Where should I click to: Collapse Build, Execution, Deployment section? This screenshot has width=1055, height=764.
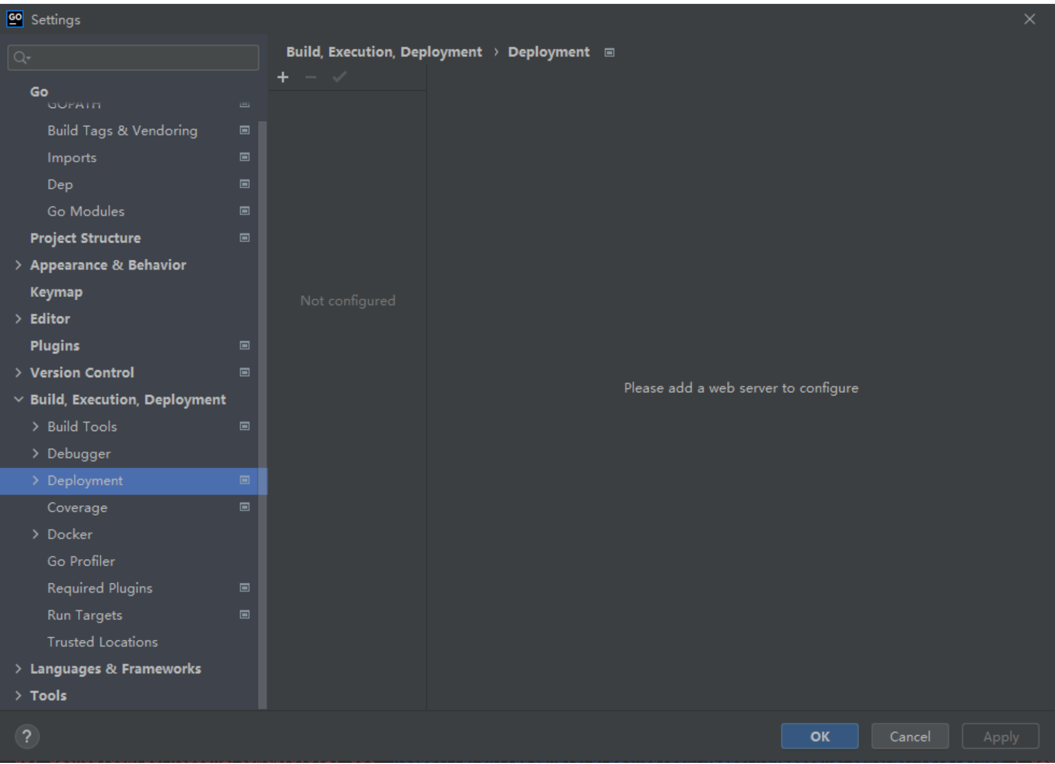tap(18, 399)
